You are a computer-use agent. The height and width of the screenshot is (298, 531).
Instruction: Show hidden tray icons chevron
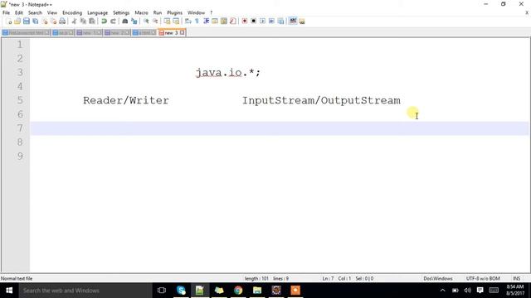[x=442, y=291]
